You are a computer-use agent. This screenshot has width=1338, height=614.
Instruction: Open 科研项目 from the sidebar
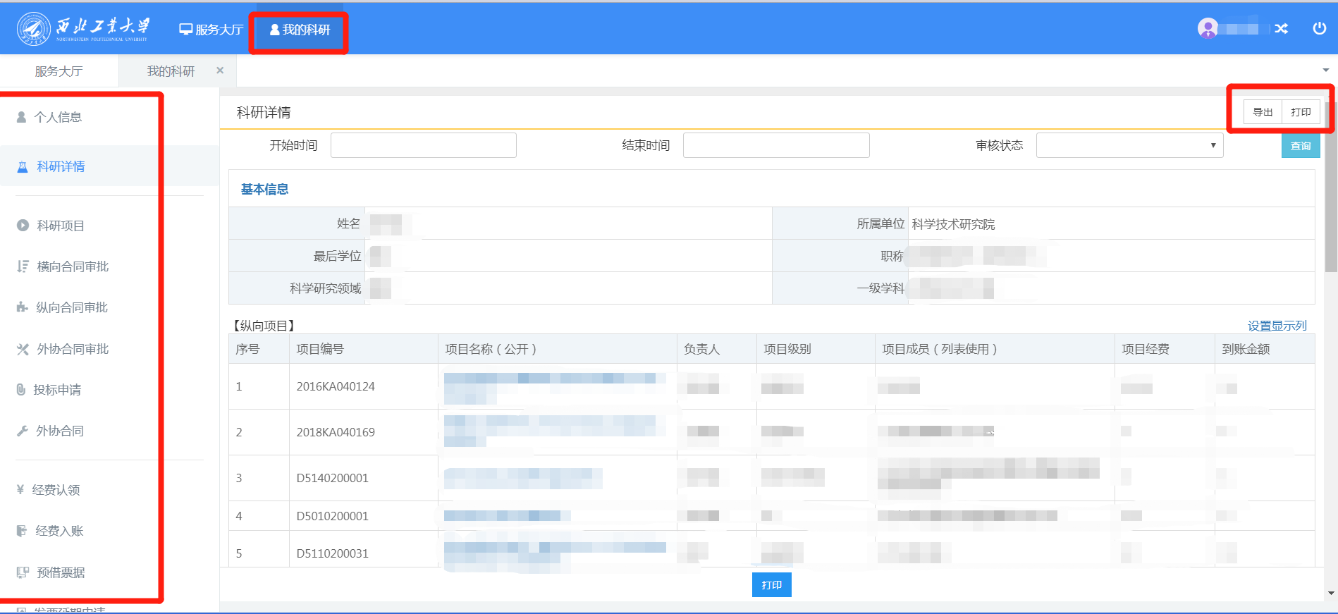61,226
